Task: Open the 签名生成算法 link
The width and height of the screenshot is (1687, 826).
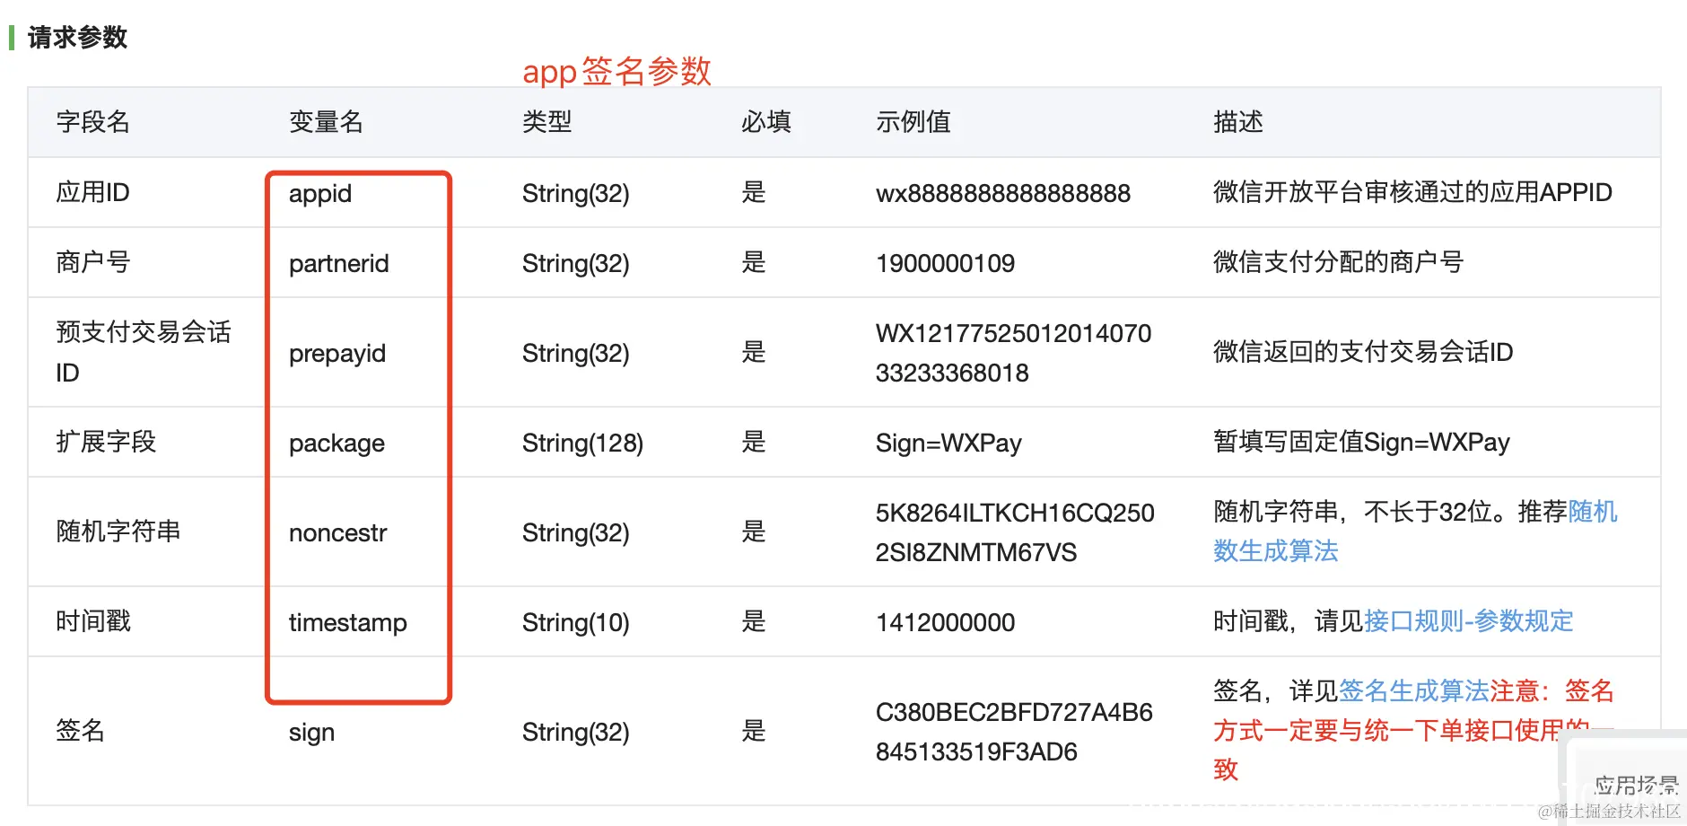Action: [1413, 690]
